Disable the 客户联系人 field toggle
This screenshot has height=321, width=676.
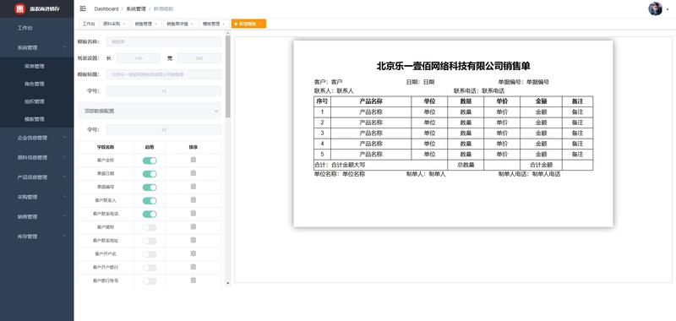[150, 200]
